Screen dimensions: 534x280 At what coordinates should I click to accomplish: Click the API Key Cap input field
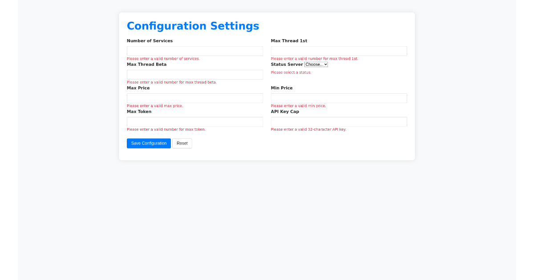coord(339,121)
